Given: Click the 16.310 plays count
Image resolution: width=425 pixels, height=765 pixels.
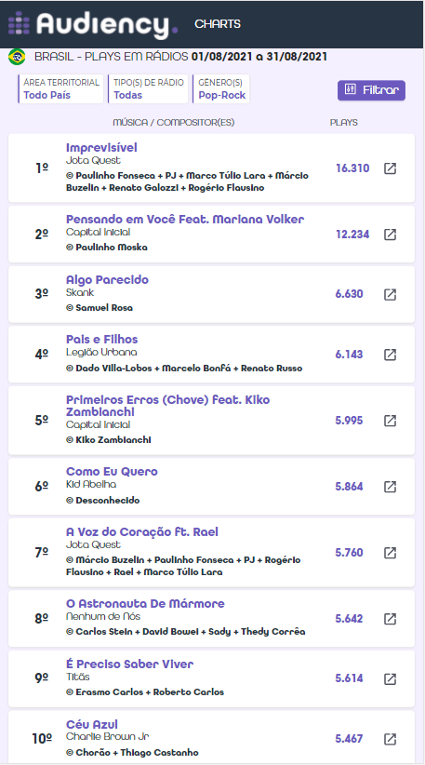Looking at the screenshot, I should point(352,168).
